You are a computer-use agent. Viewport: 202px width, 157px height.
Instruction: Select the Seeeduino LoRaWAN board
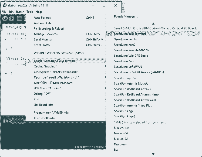[153, 67]
